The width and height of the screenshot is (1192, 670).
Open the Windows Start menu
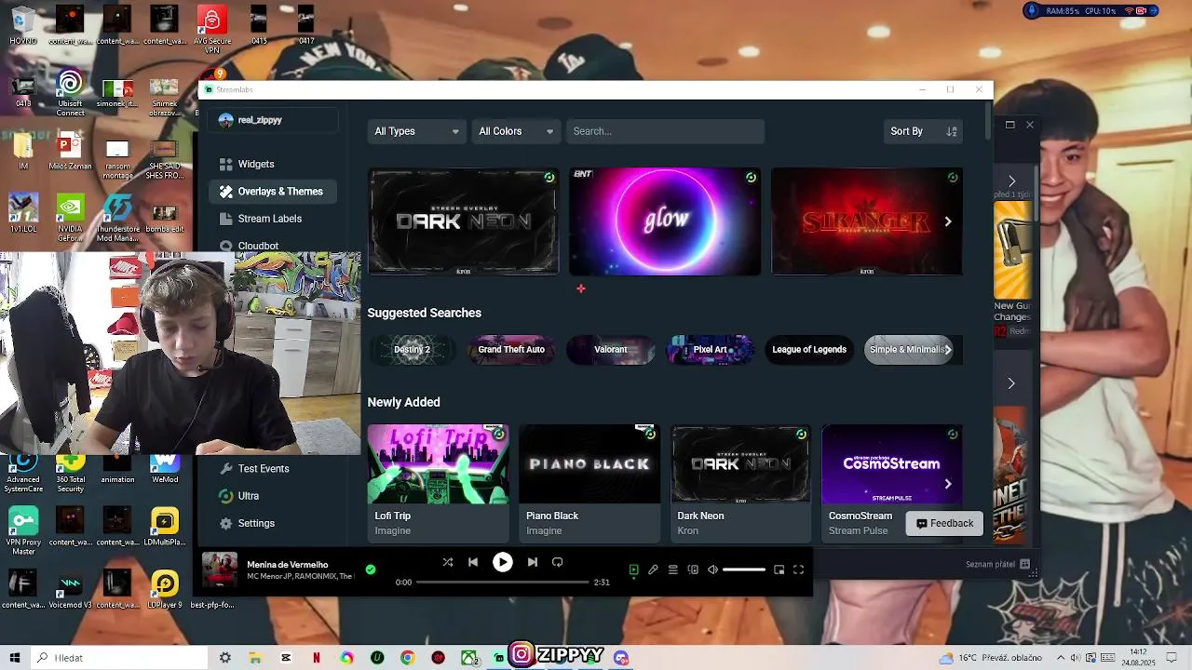[x=14, y=658]
